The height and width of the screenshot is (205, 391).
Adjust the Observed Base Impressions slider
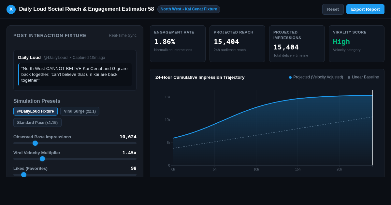click(75, 143)
